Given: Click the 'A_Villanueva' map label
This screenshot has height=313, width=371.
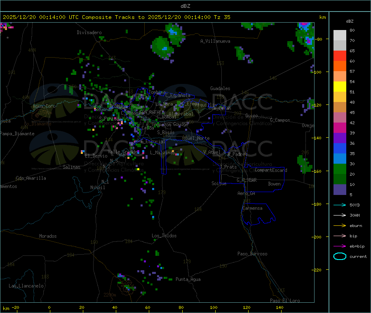Looking at the screenshot, I should [215, 41].
